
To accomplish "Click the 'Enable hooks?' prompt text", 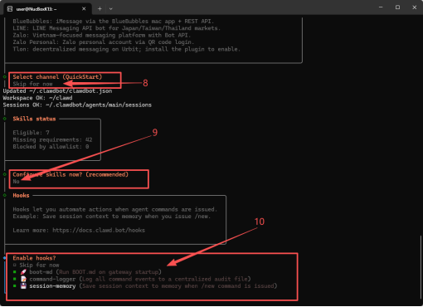I will 34,258.
